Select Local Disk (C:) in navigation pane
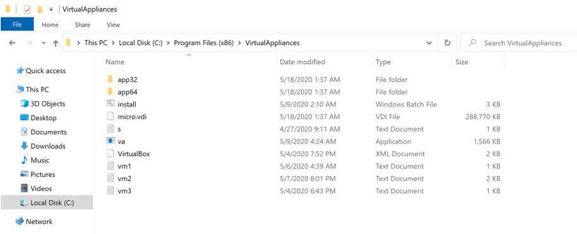Screen dimensions: 577x234 coord(47,203)
